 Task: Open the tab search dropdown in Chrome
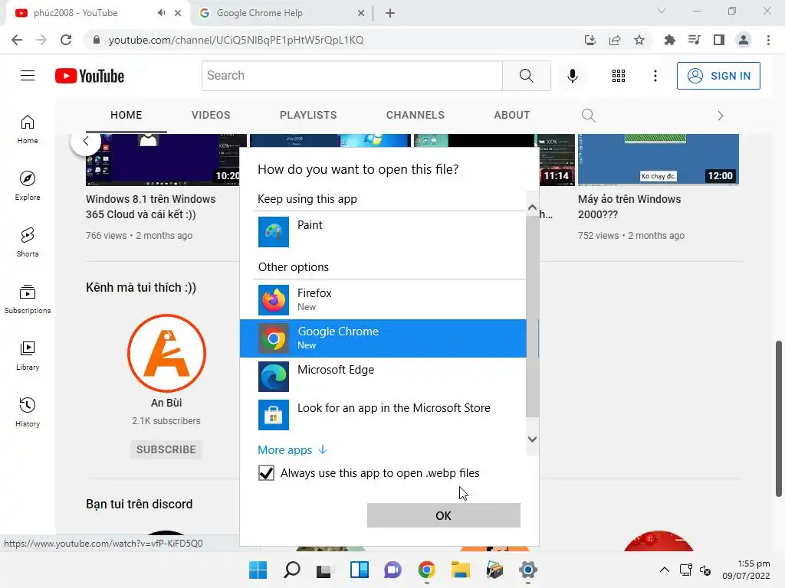click(661, 11)
